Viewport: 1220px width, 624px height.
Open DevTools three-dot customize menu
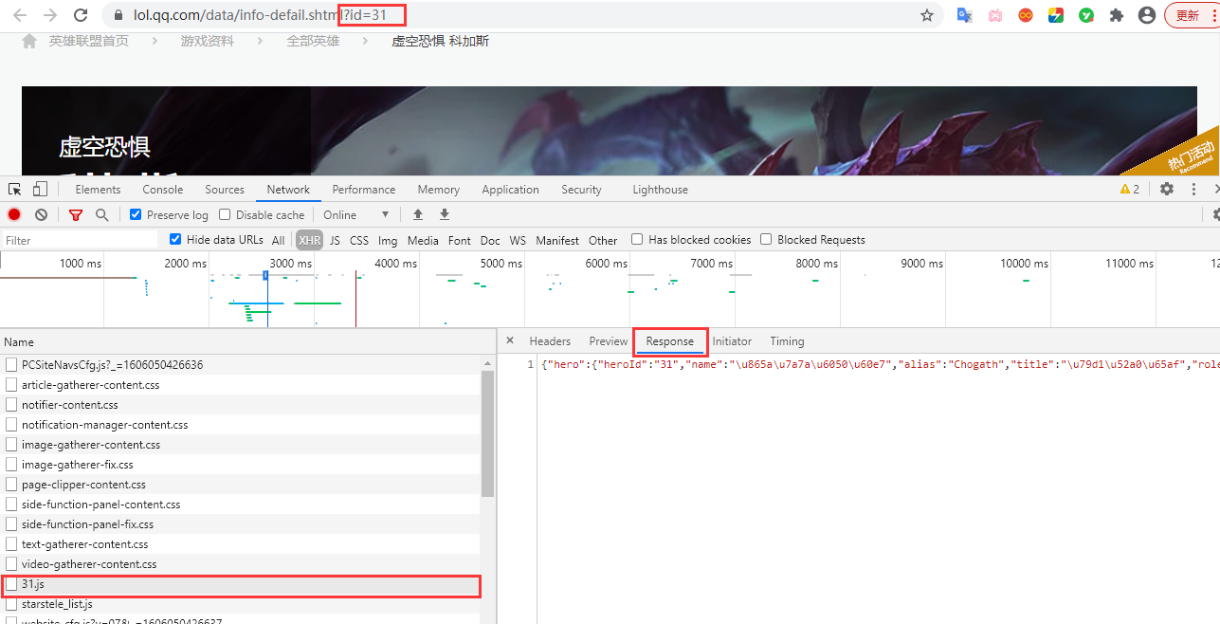[x=1193, y=190]
